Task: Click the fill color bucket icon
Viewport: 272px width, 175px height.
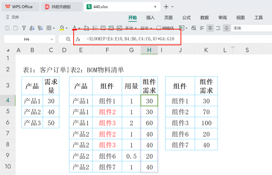Action: click(62, 27)
